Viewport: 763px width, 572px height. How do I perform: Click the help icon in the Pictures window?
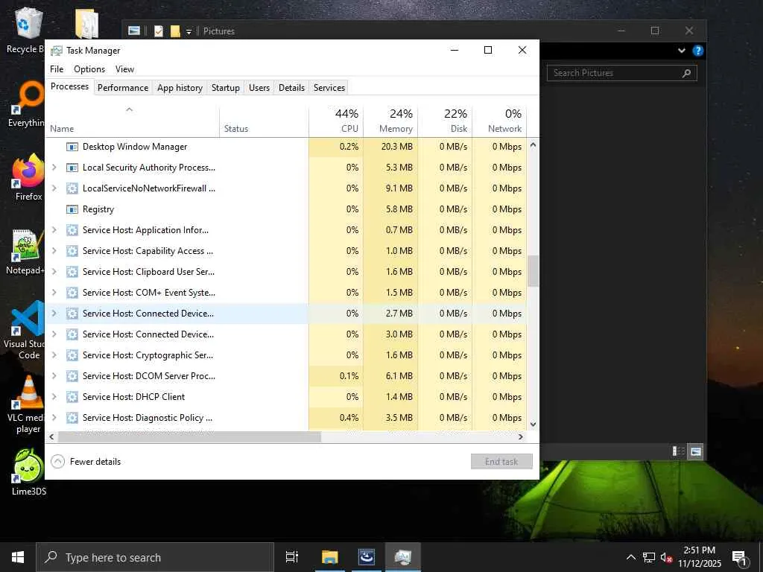pos(697,51)
